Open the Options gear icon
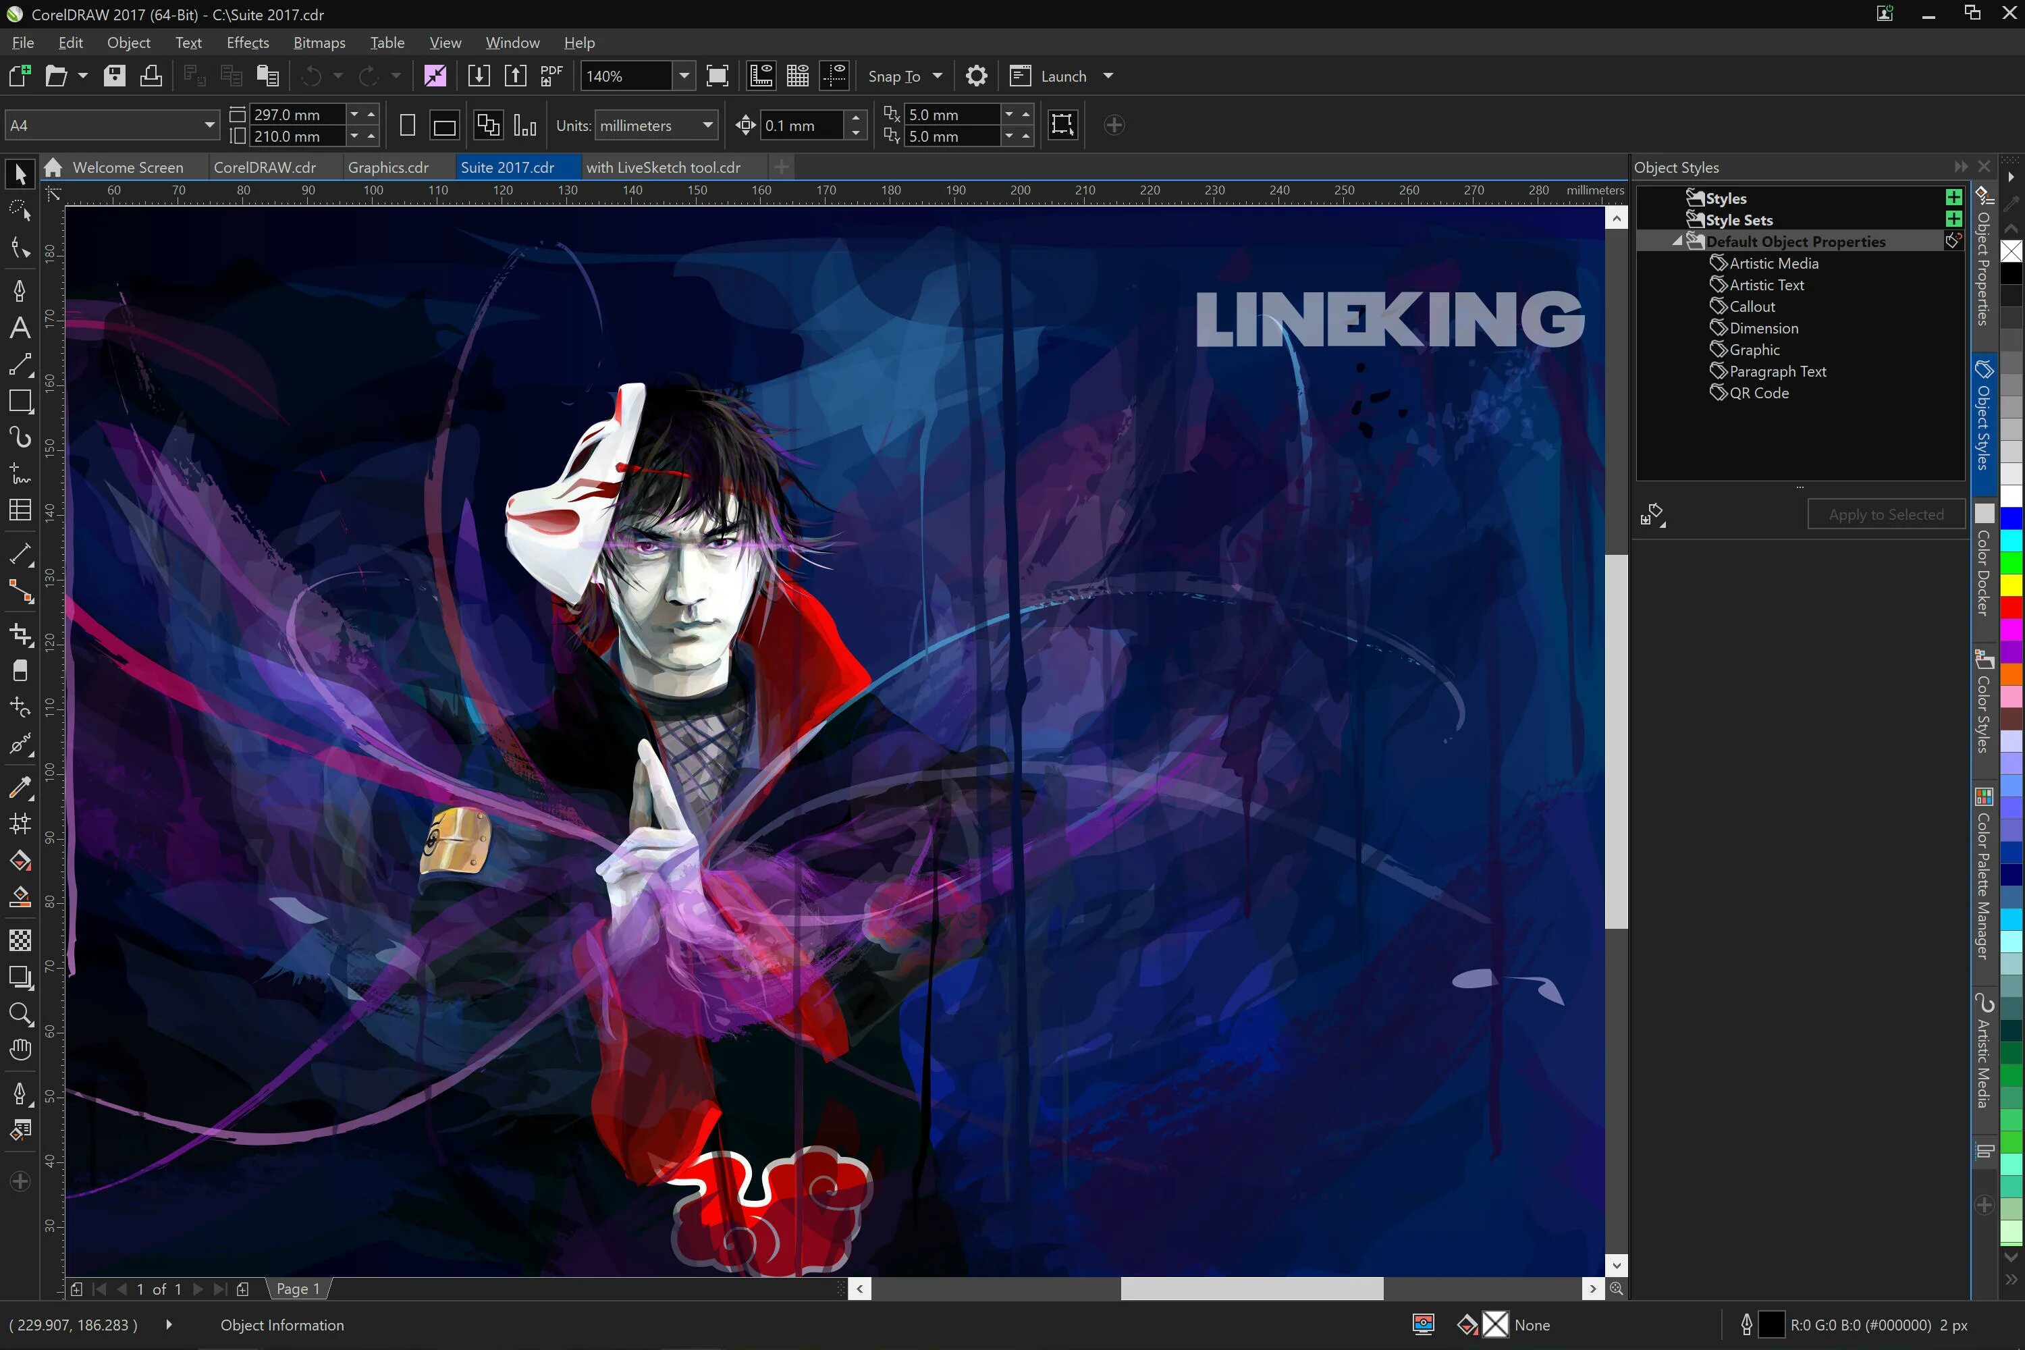 pyautogui.click(x=975, y=76)
